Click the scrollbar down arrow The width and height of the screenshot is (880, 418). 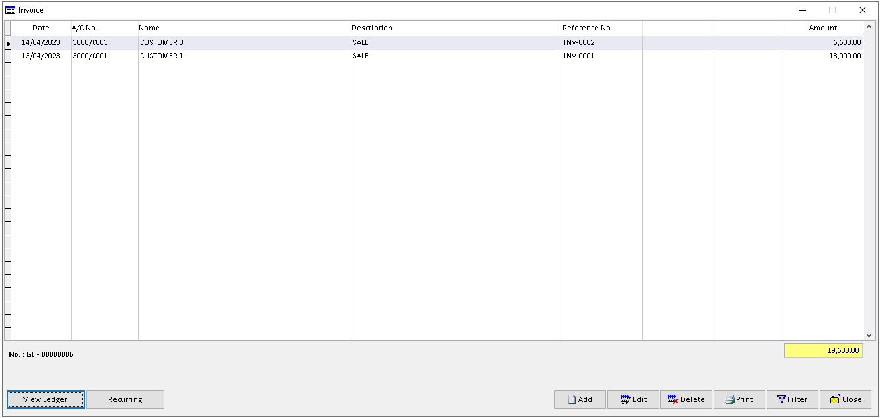coord(869,335)
